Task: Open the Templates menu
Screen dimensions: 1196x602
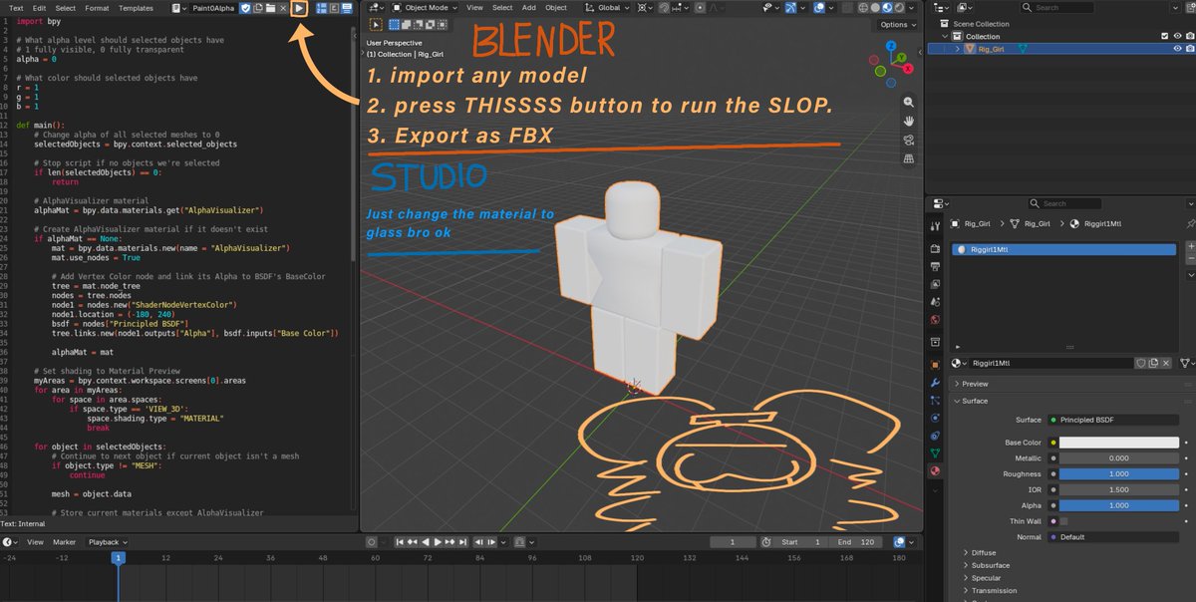Action: click(136, 8)
